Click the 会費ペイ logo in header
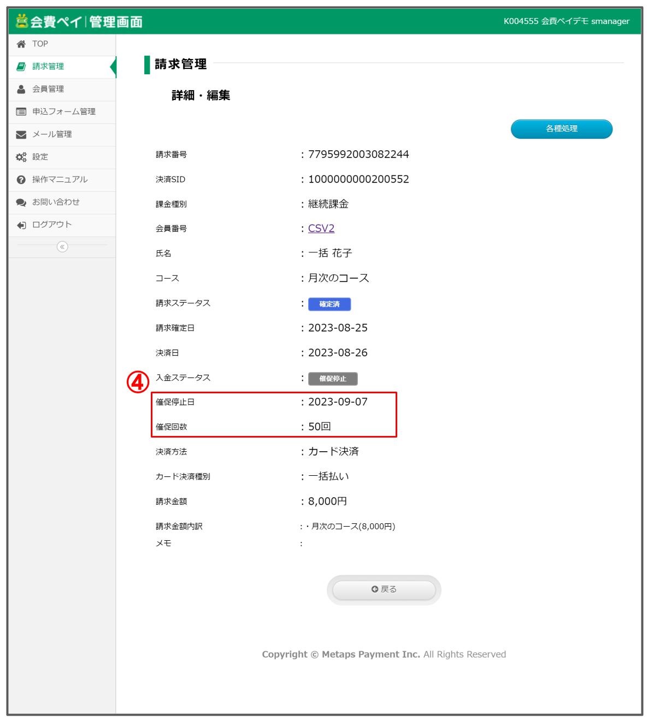 79,21
